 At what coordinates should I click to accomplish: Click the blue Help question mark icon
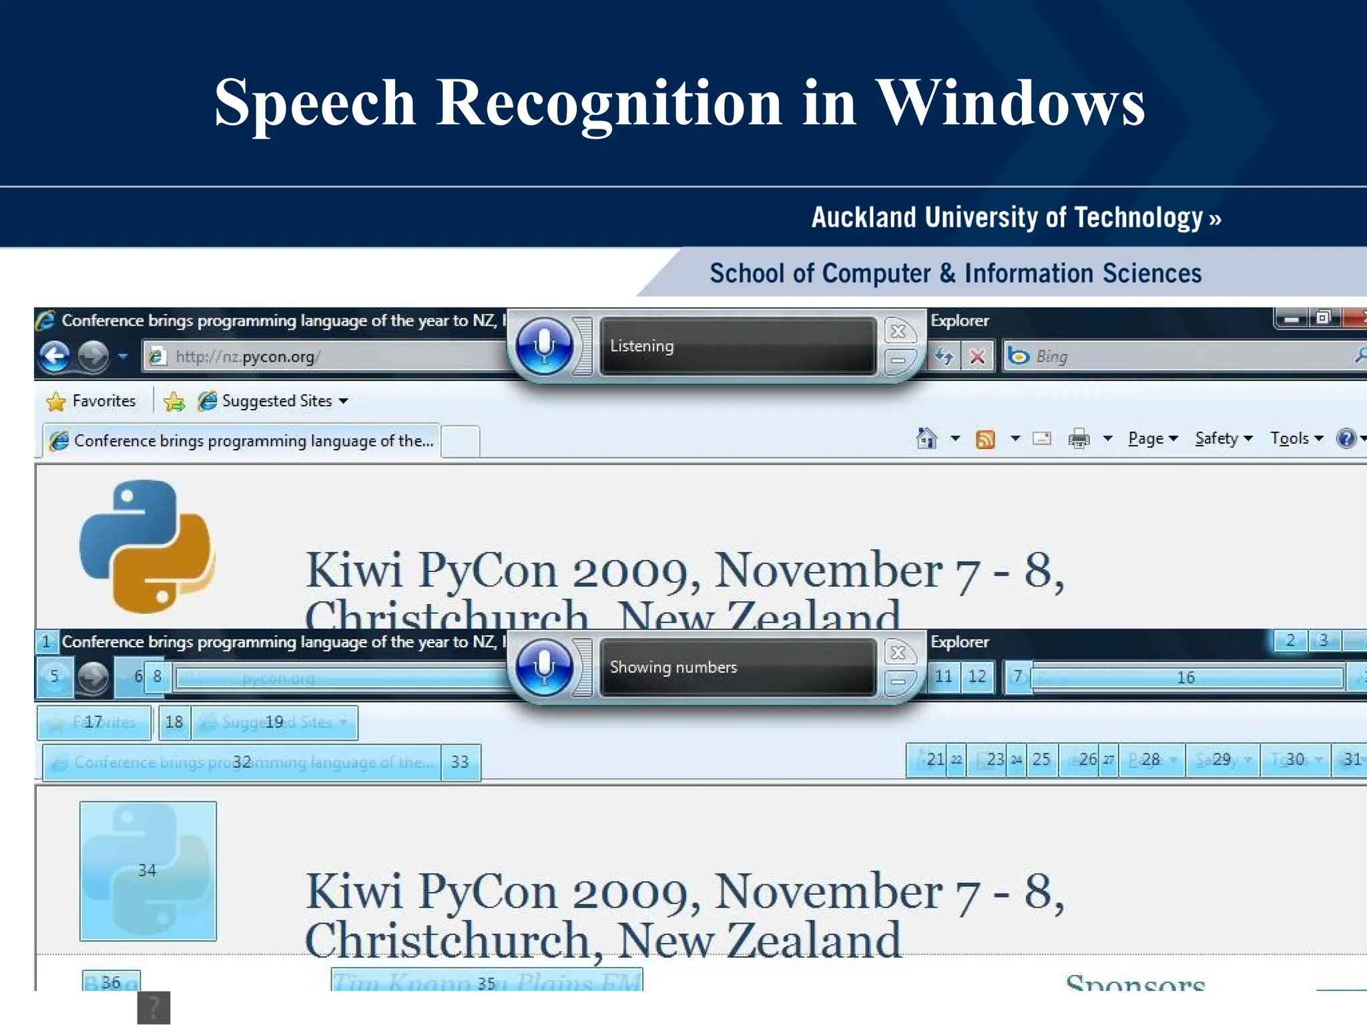pyautogui.click(x=1346, y=438)
